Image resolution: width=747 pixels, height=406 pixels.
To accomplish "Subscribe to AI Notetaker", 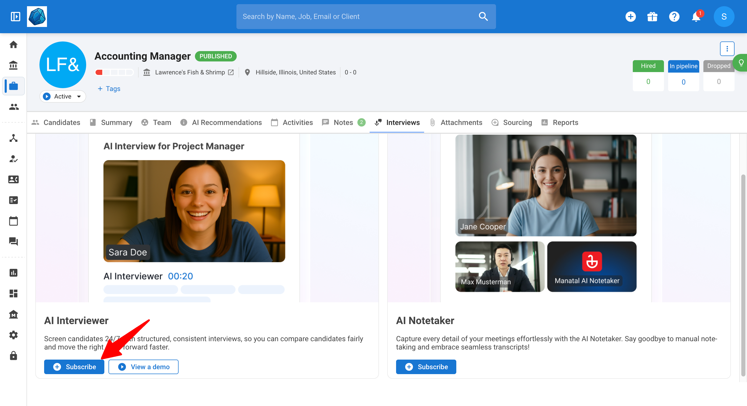I will coord(426,367).
